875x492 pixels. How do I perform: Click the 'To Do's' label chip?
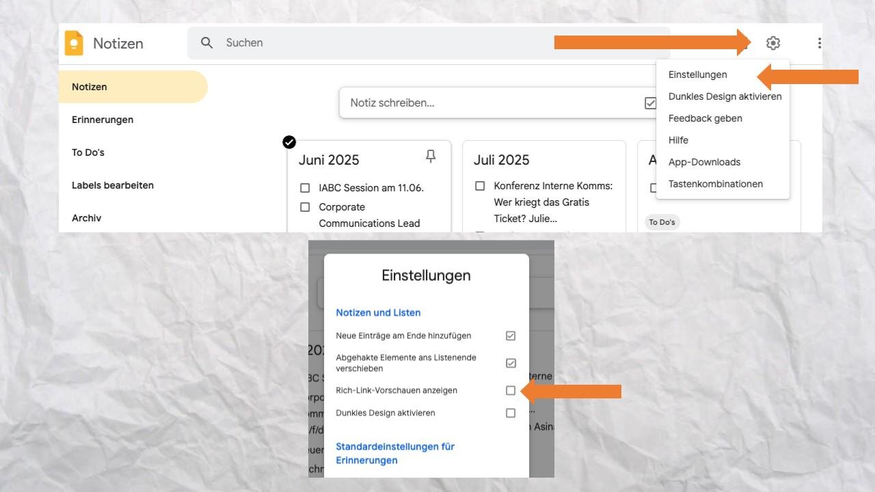click(x=662, y=222)
